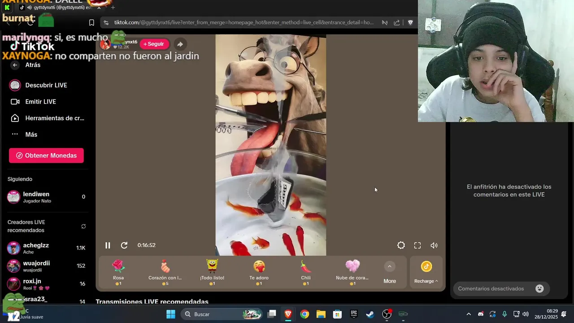Open File Explorer from the taskbar
The height and width of the screenshot is (323, 574).
coord(321,314)
